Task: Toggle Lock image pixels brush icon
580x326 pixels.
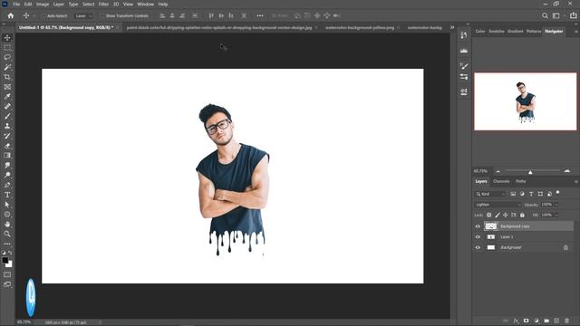Action: click(x=498, y=215)
